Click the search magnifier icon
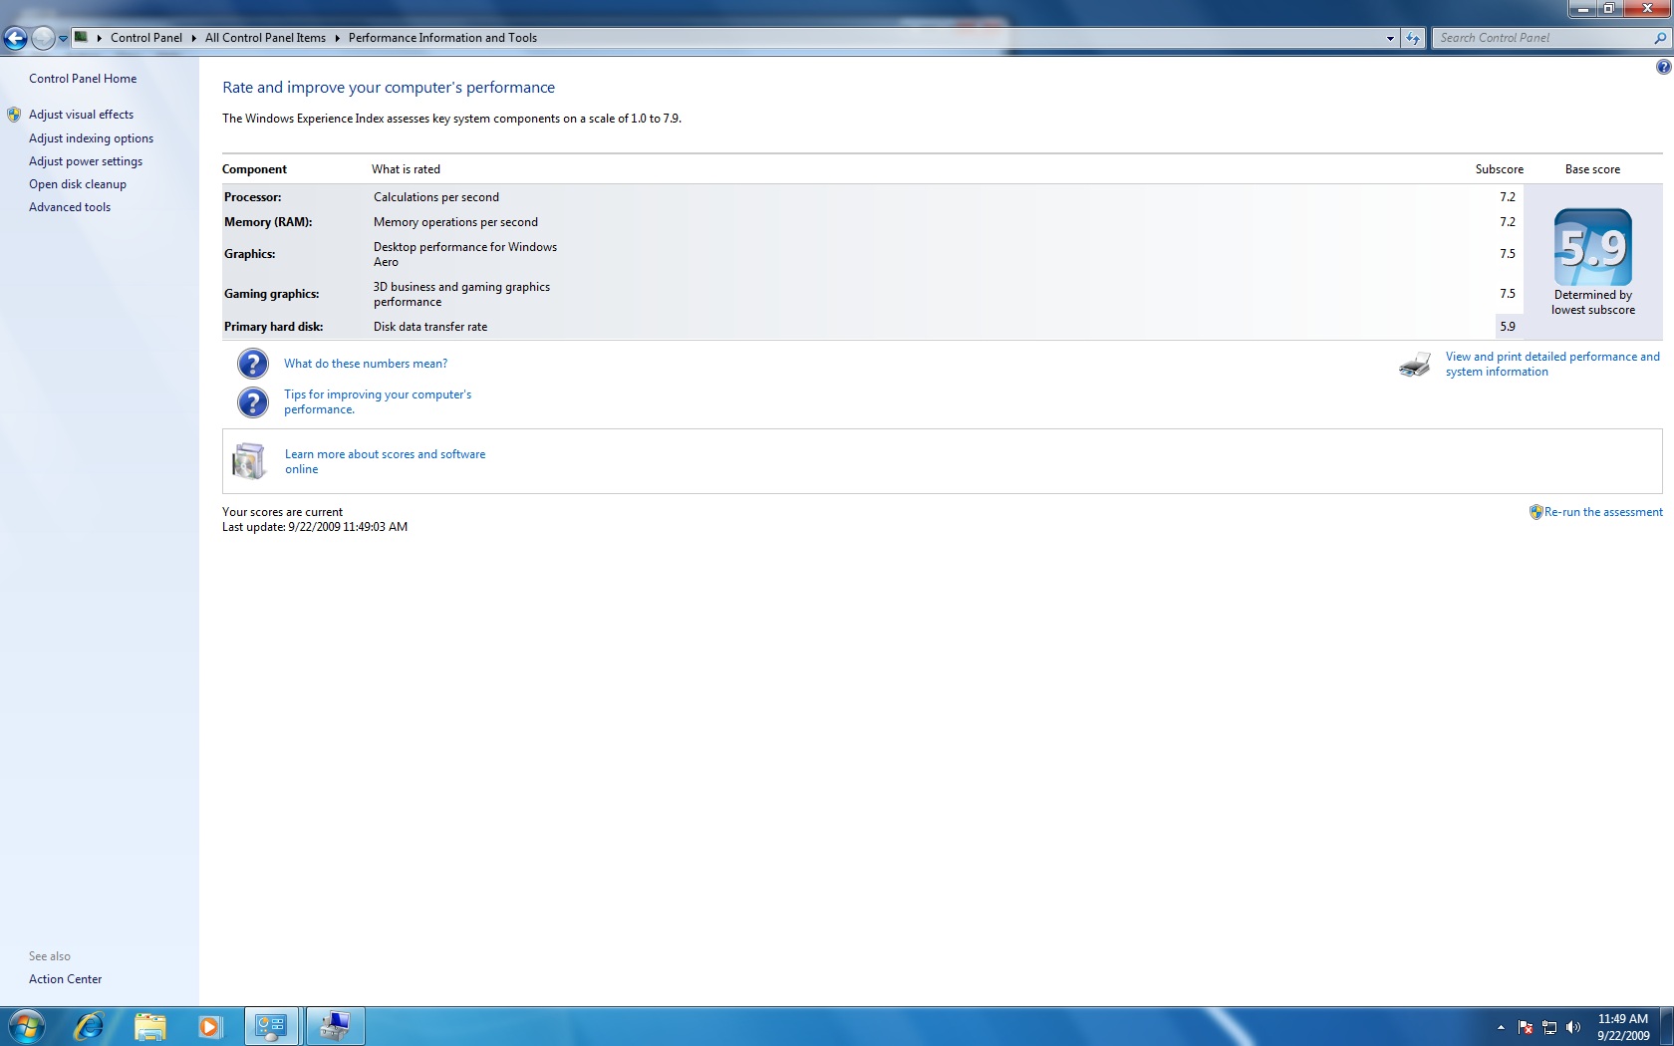Screen dimensions: 1674x1046 (x=1660, y=38)
